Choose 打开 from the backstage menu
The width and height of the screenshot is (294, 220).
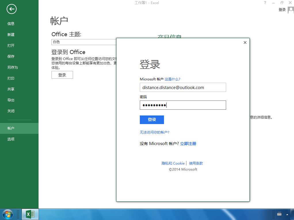pos(11,45)
